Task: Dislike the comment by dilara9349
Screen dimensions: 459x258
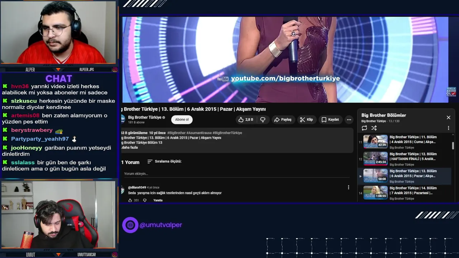Action: pyautogui.click(x=145, y=200)
